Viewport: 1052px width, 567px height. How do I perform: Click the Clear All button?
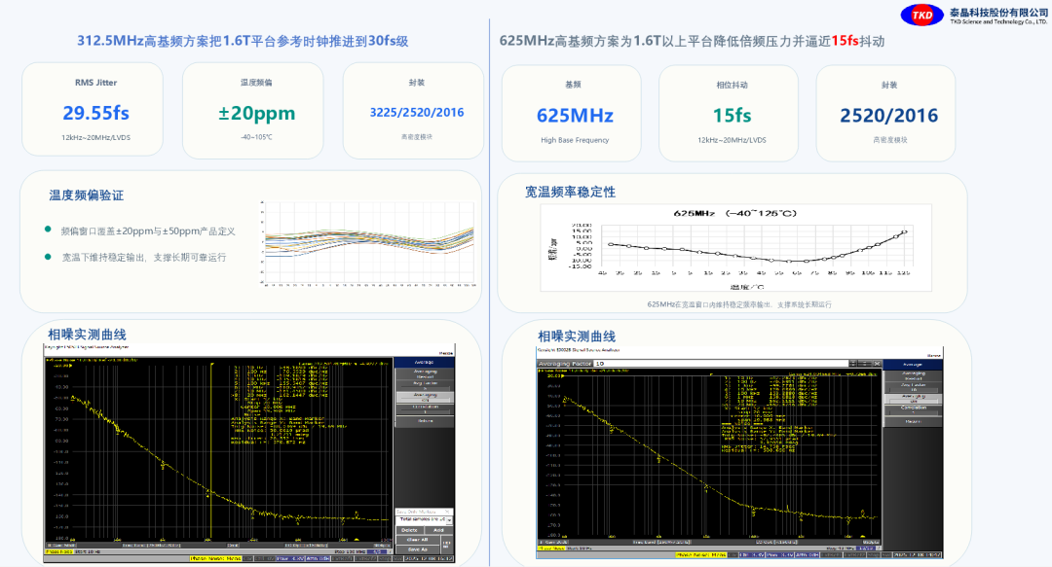[417, 540]
